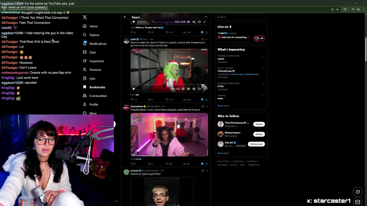367x206 pixels.
Task: Open the 'reb' source link under Grinch video
Action: click(137, 95)
